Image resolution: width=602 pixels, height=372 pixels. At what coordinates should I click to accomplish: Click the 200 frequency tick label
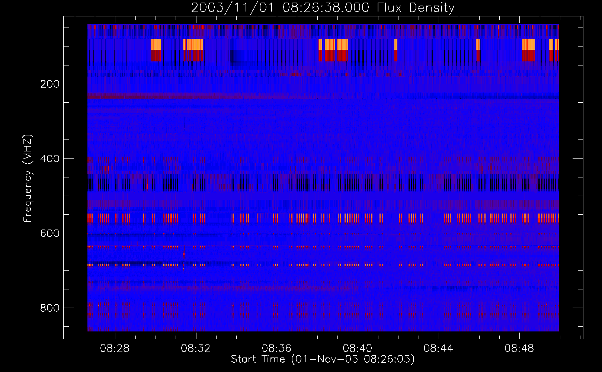pos(50,84)
